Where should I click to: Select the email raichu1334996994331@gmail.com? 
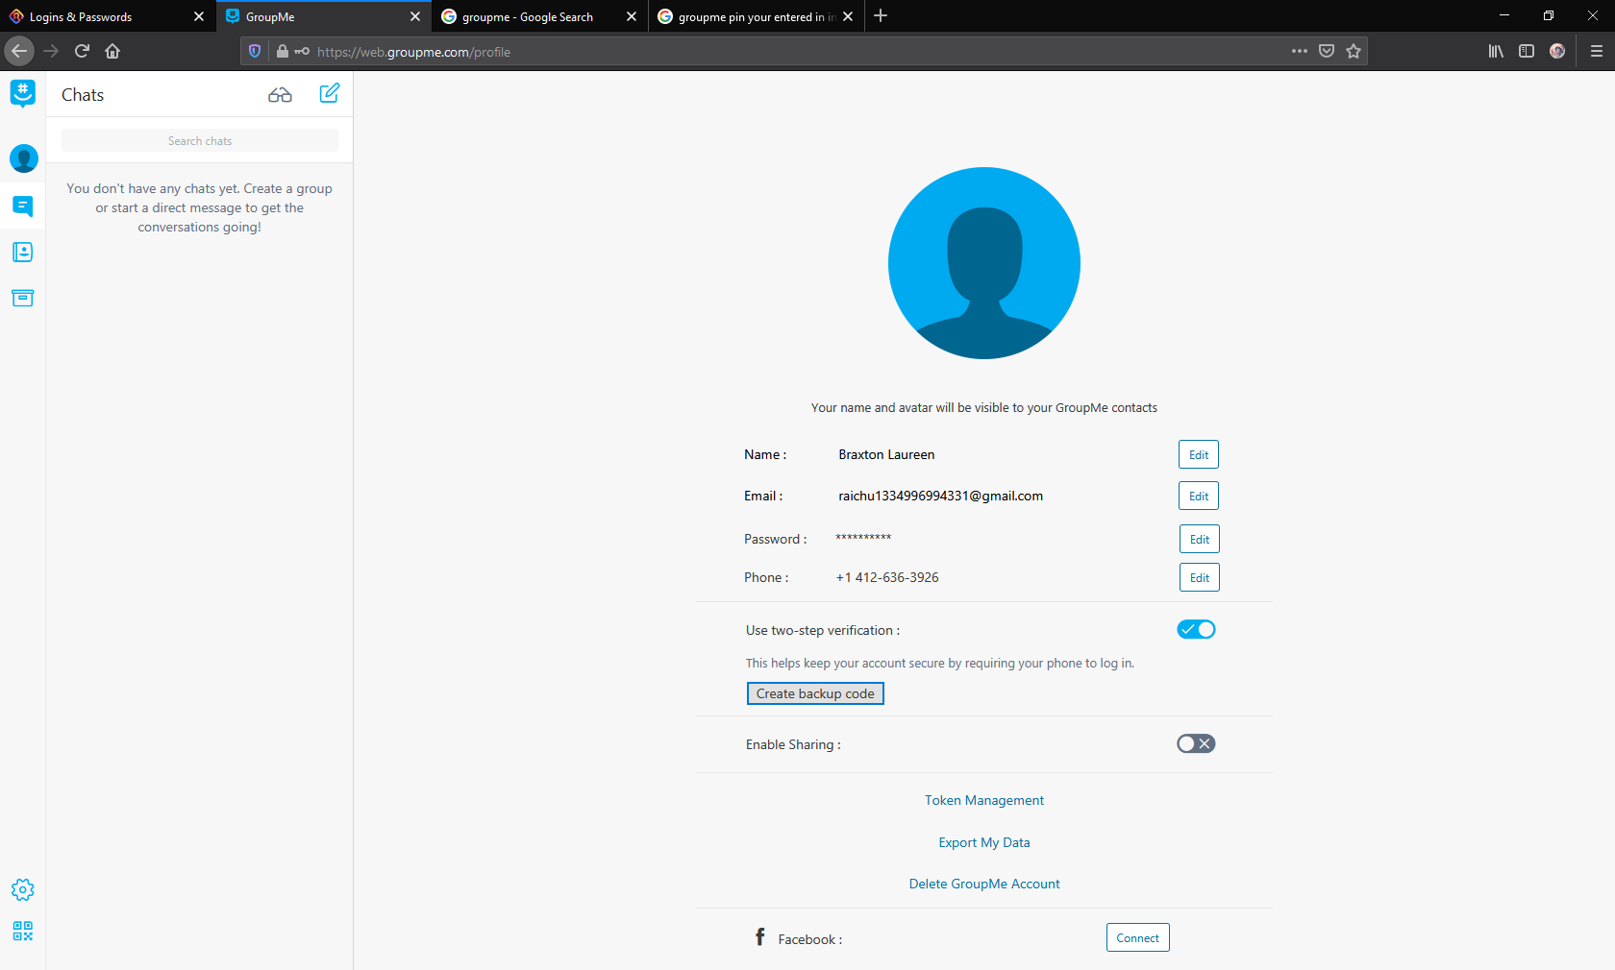[940, 496]
